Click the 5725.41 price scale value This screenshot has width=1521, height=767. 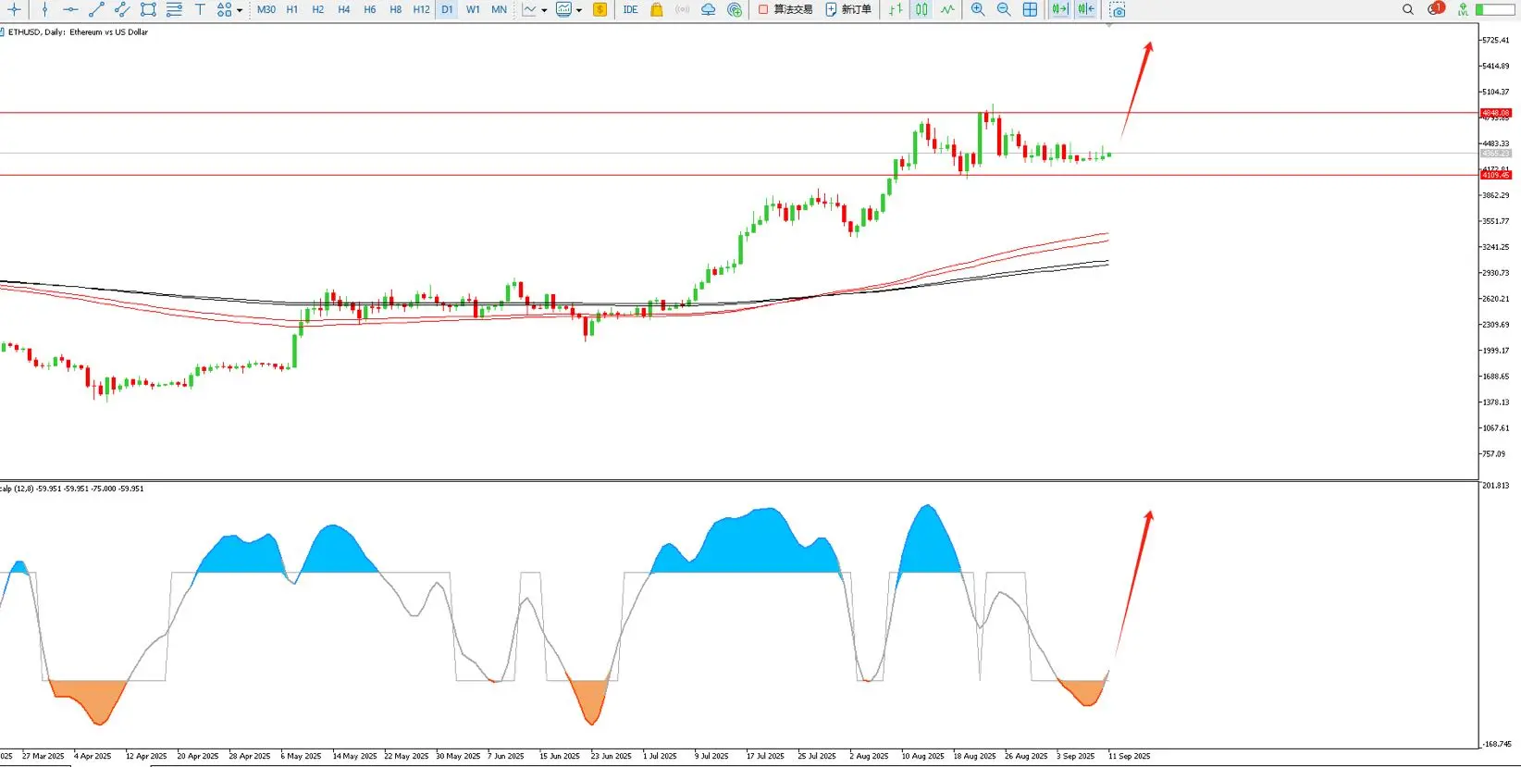1495,40
